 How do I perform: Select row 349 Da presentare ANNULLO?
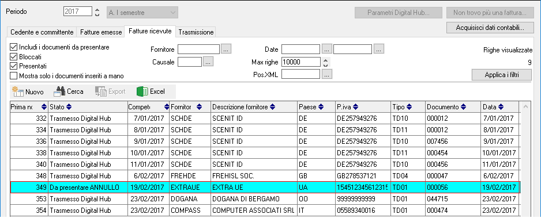[265, 188]
